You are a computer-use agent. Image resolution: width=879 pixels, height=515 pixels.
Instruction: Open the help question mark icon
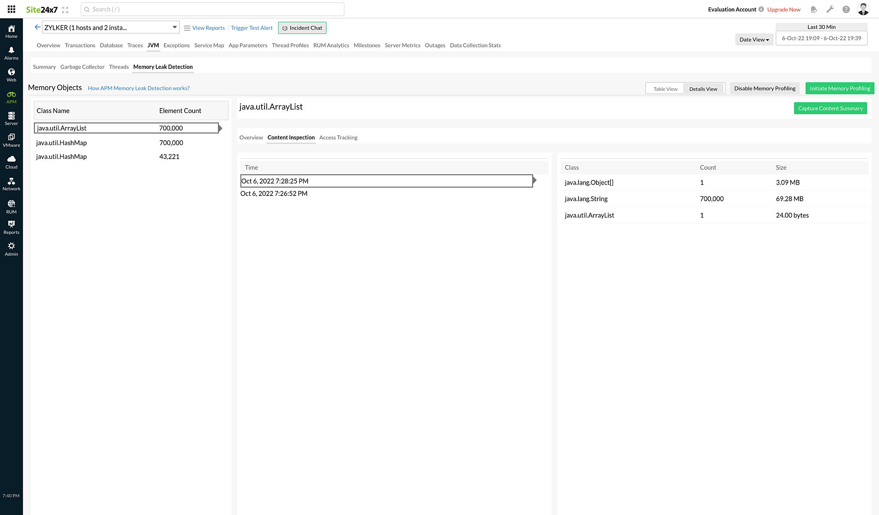[x=846, y=9]
